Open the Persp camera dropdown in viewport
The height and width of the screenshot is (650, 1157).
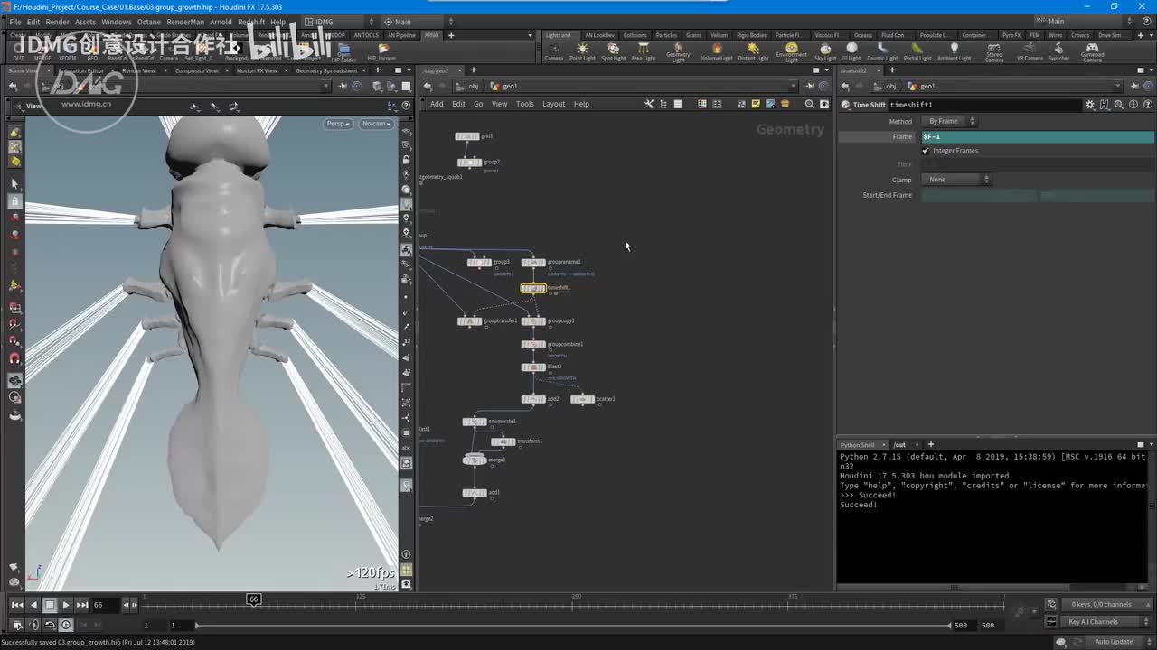tap(337, 124)
